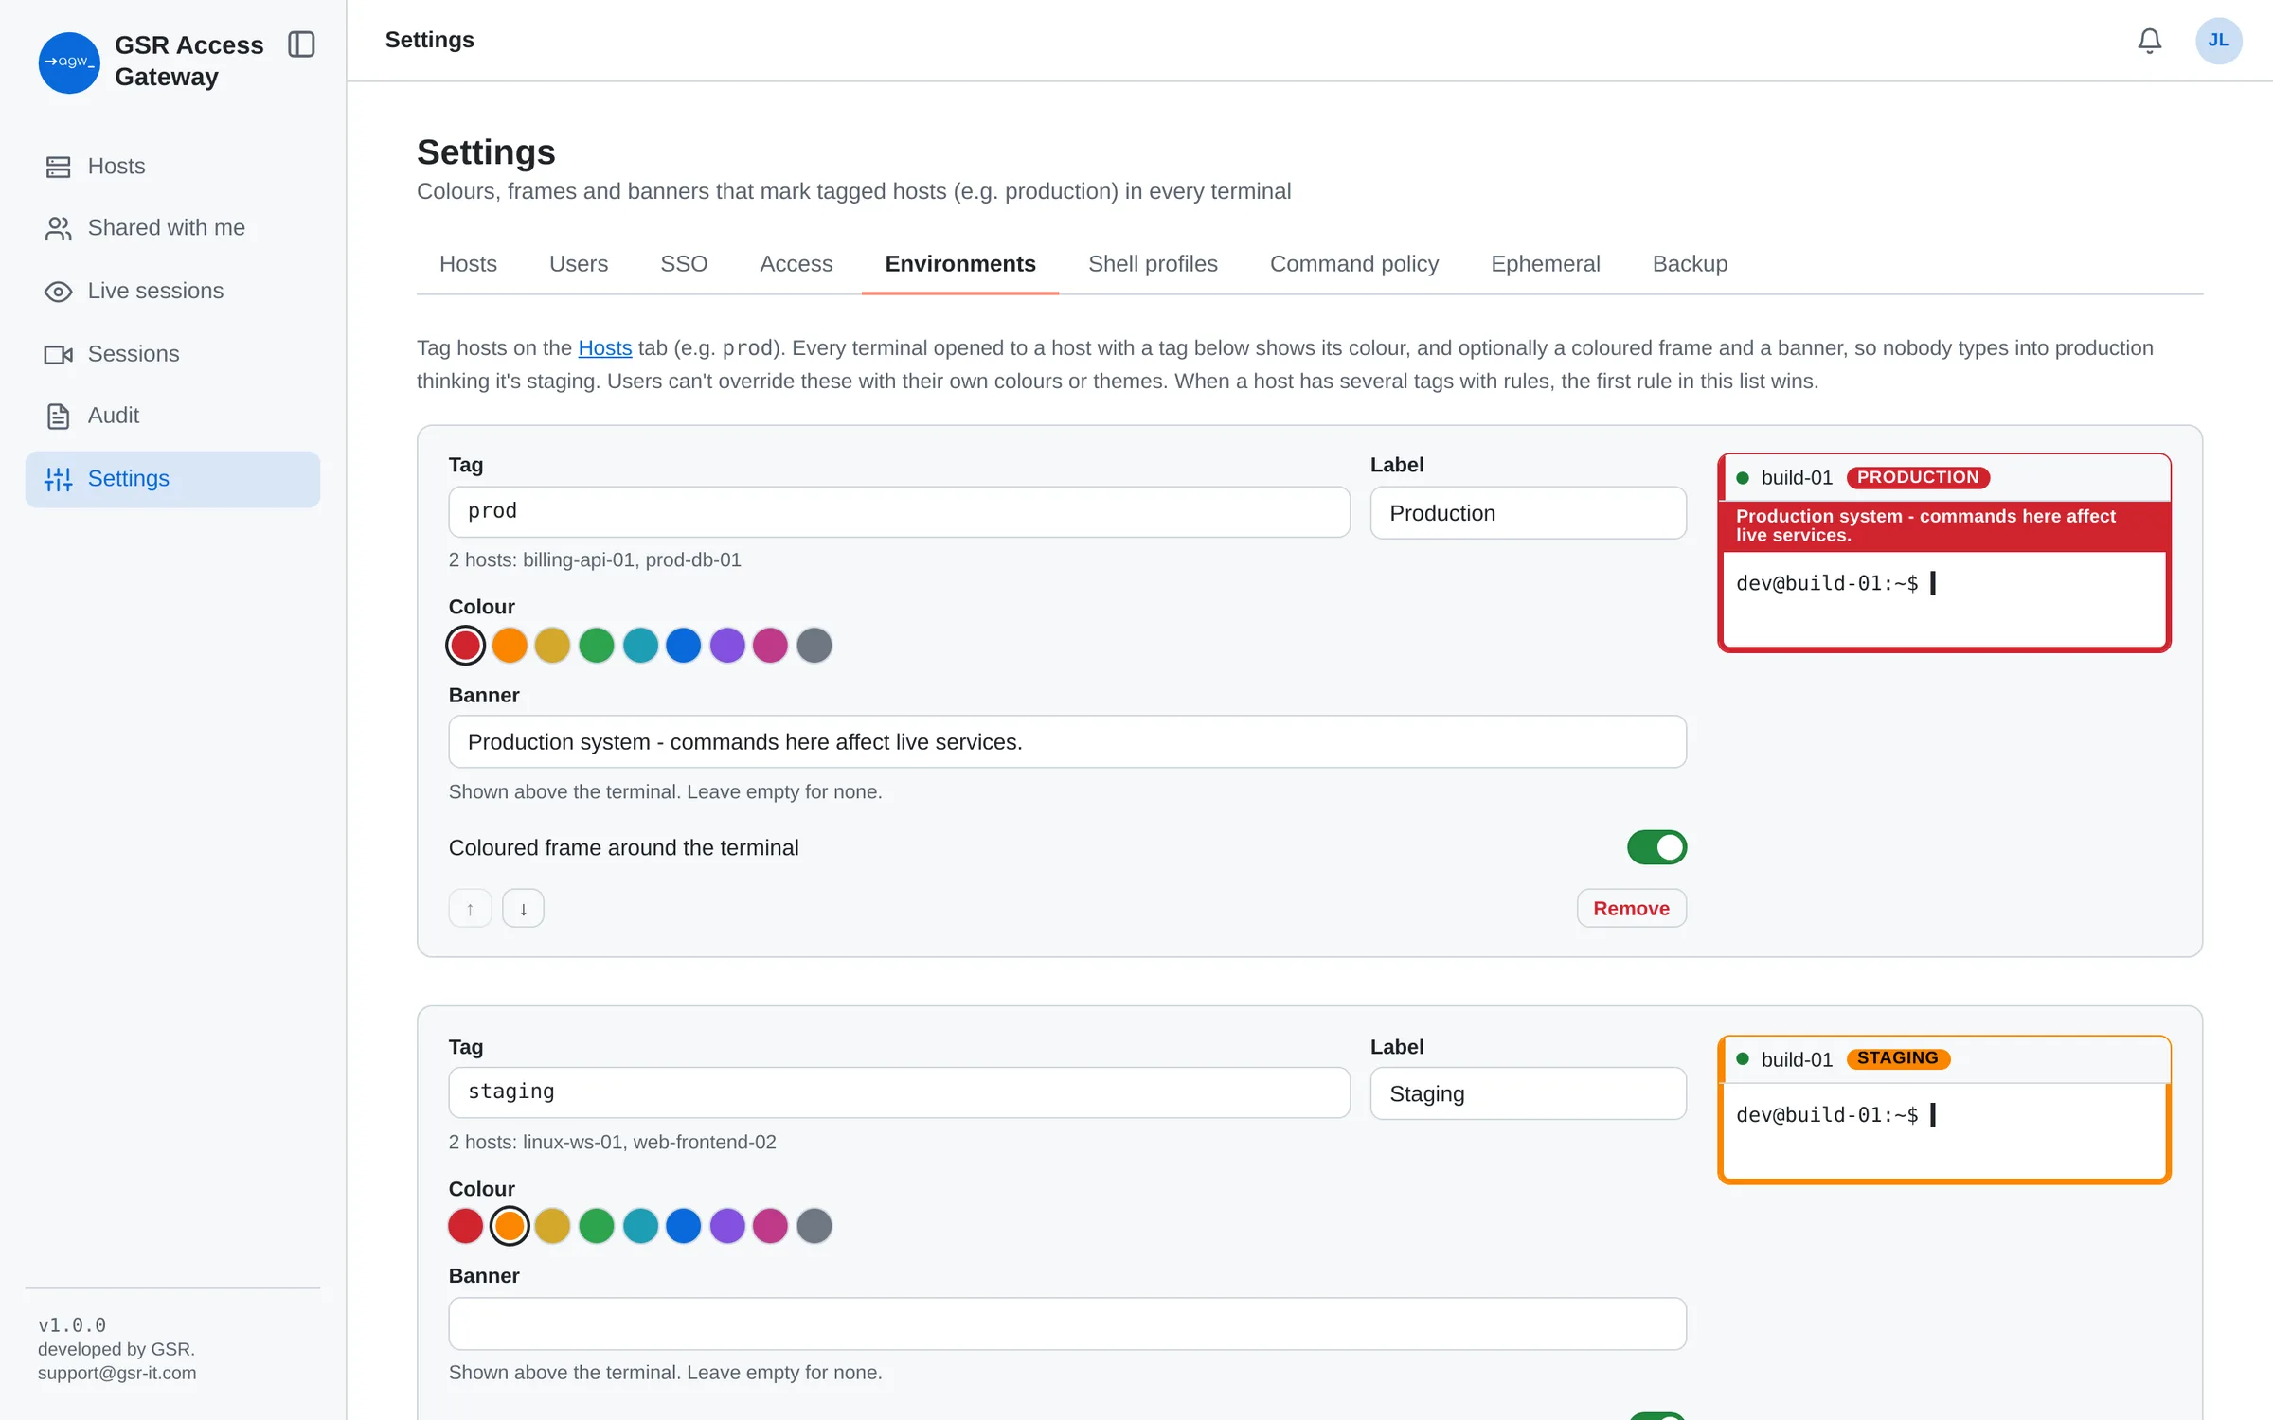Switch to the Ephemeral tab
2273x1420 pixels.
point(1546,264)
